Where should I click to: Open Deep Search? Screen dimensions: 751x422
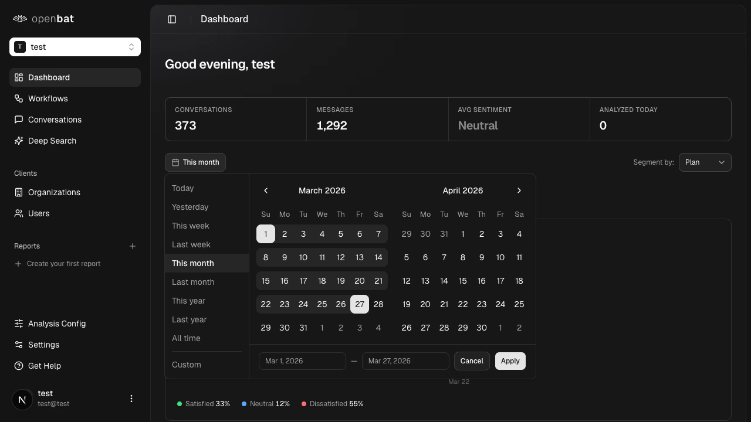[x=52, y=141]
